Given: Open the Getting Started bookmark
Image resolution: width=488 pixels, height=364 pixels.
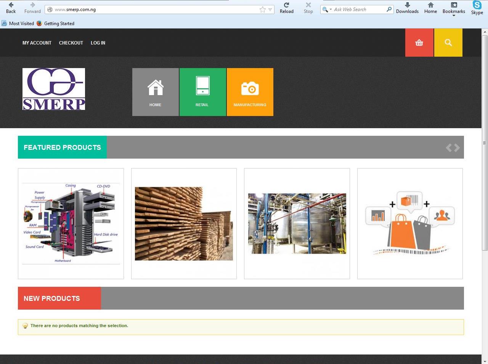Looking at the screenshot, I should 59,24.
